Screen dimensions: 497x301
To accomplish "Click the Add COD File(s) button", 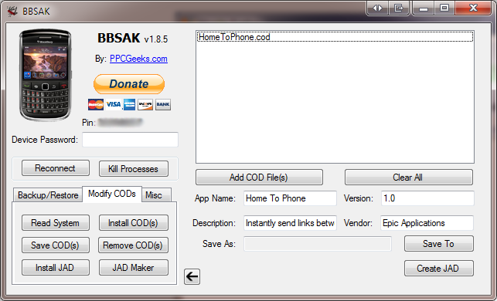I will pyautogui.click(x=259, y=178).
